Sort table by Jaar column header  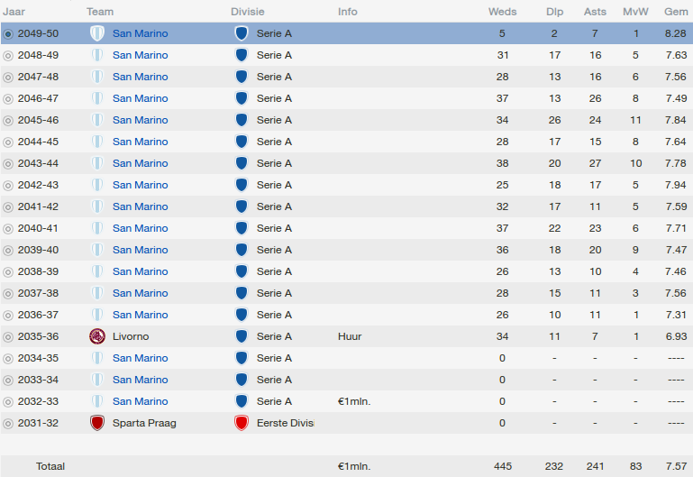[x=14, y=12]
